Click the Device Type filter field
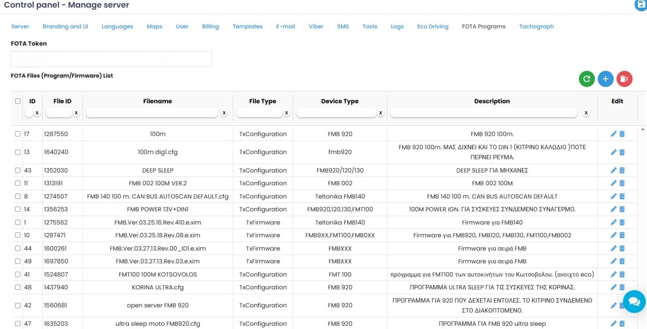Screen dimensions: 647x329 (x=336, y=112)
